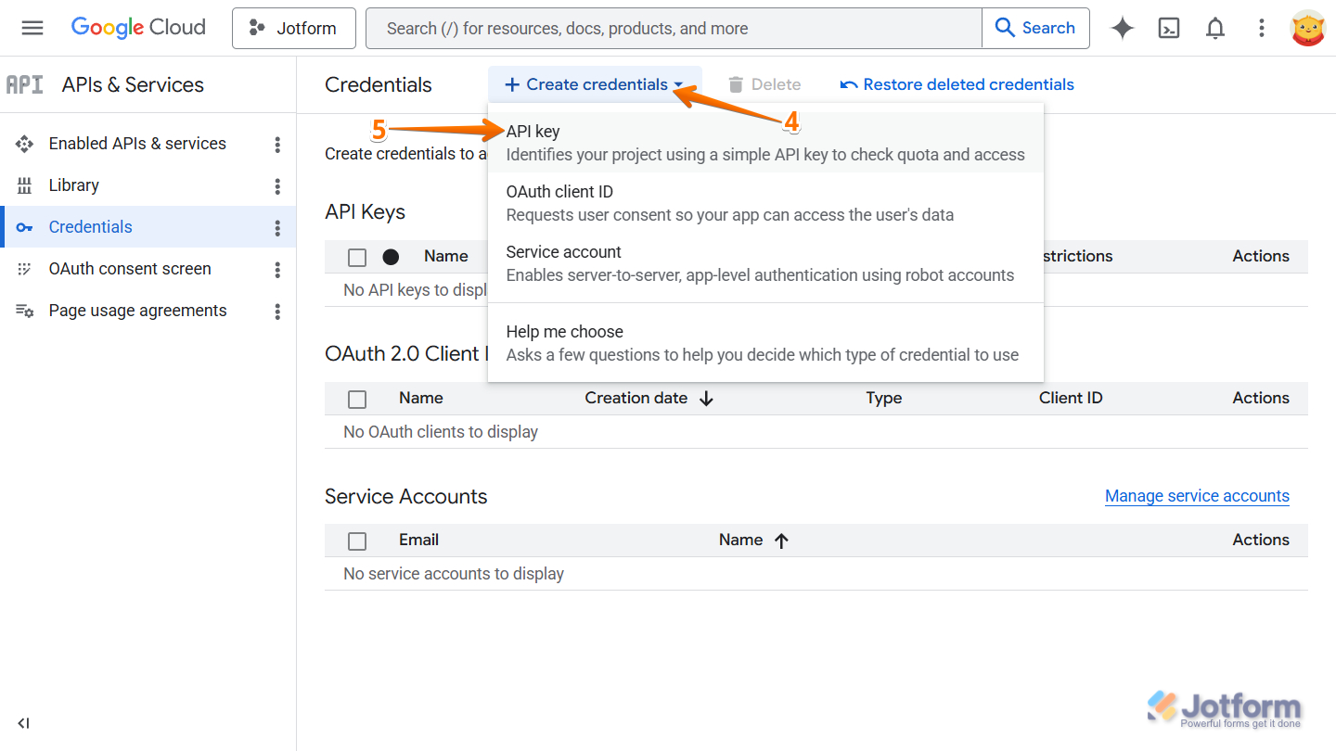Screen dimensions: 1336x751
Task: Toggle the Creation date sort arrow
Action: click(x=706, y=398)
